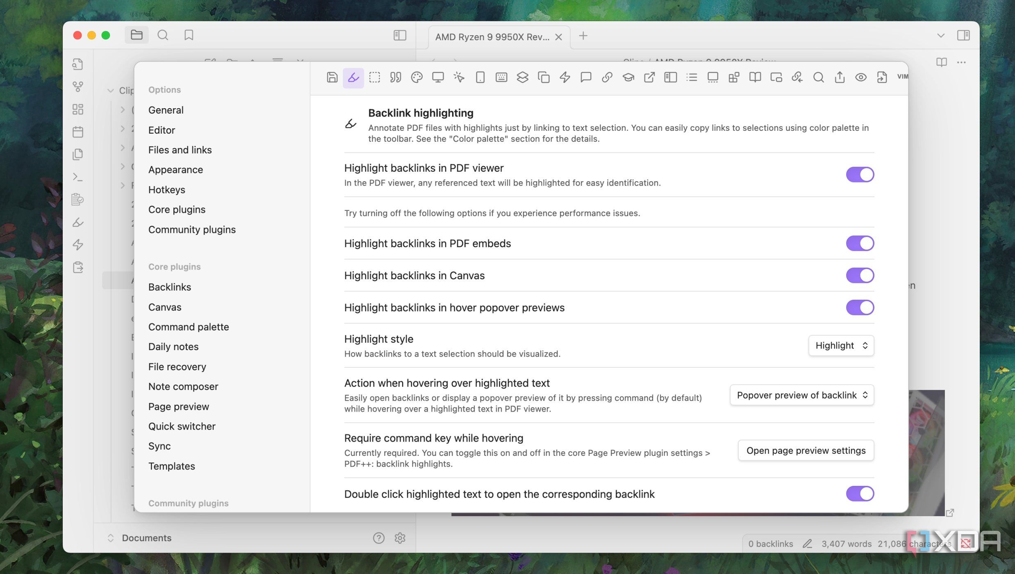Image resolution: width=1015 pixels, height=574 pixels.
Task: Open the VIM settings section
Action: click(902, 77)
